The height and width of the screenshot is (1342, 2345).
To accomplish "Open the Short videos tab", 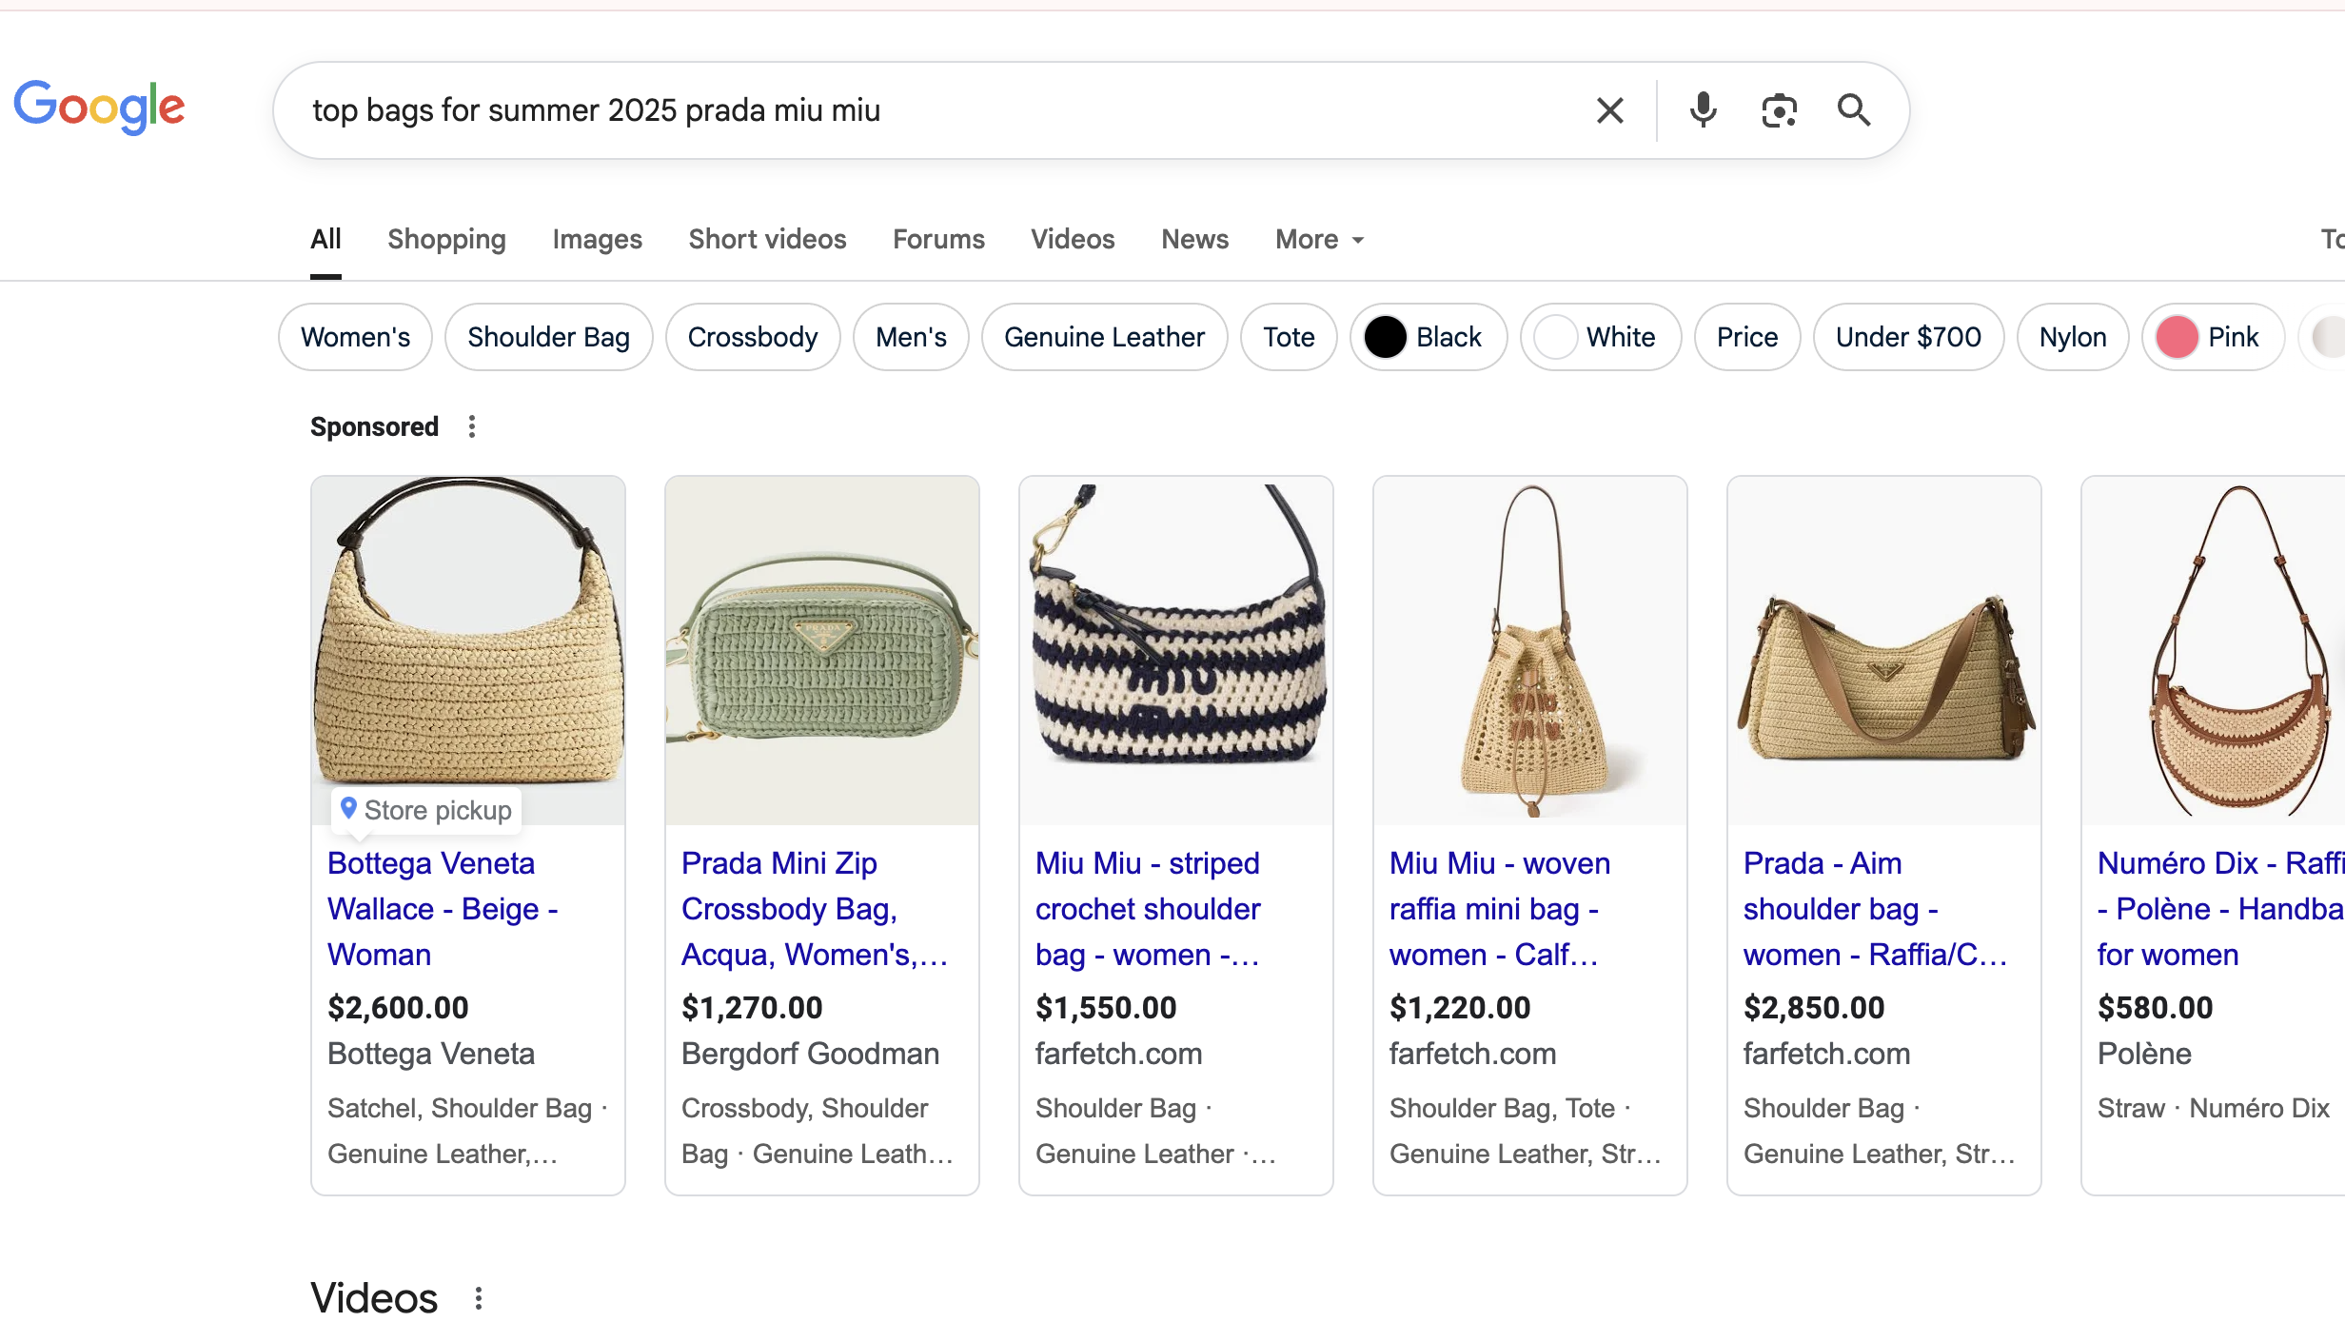I will pyautogui.click(x=767, y=239).
